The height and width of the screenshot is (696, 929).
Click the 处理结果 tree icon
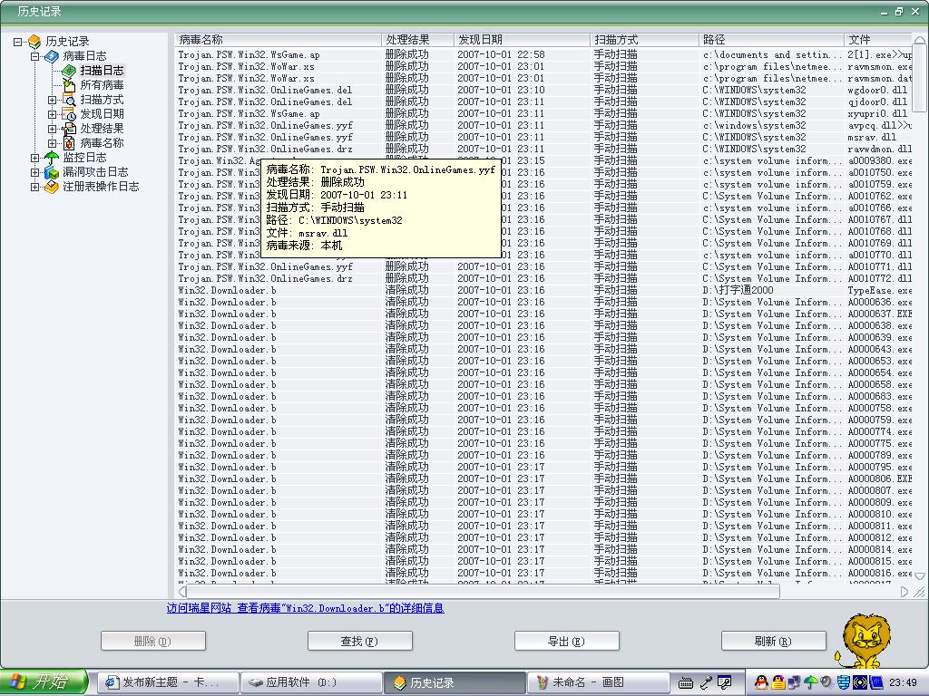tap(69, 129)
